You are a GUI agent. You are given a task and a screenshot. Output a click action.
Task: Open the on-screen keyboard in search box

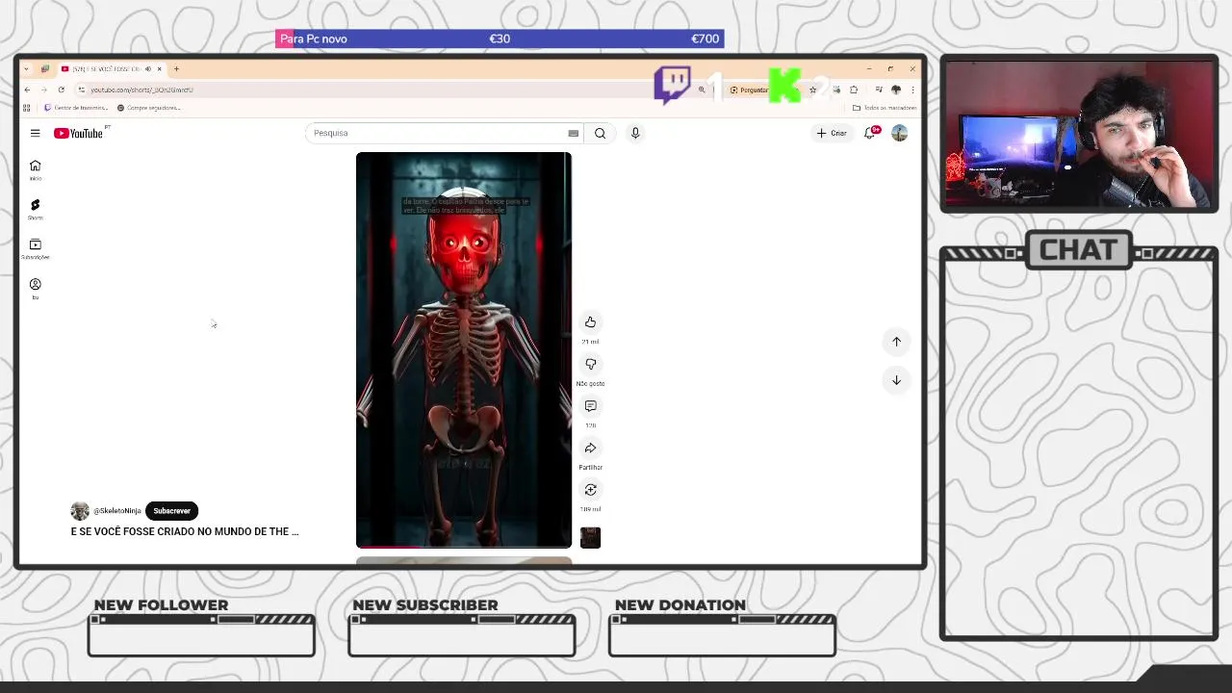pos(574,133)
